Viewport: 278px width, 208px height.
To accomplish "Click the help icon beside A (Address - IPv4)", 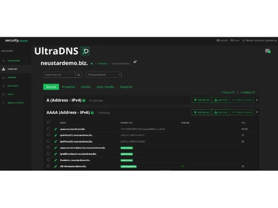I will pyautogui.click(x=84, y=100).
